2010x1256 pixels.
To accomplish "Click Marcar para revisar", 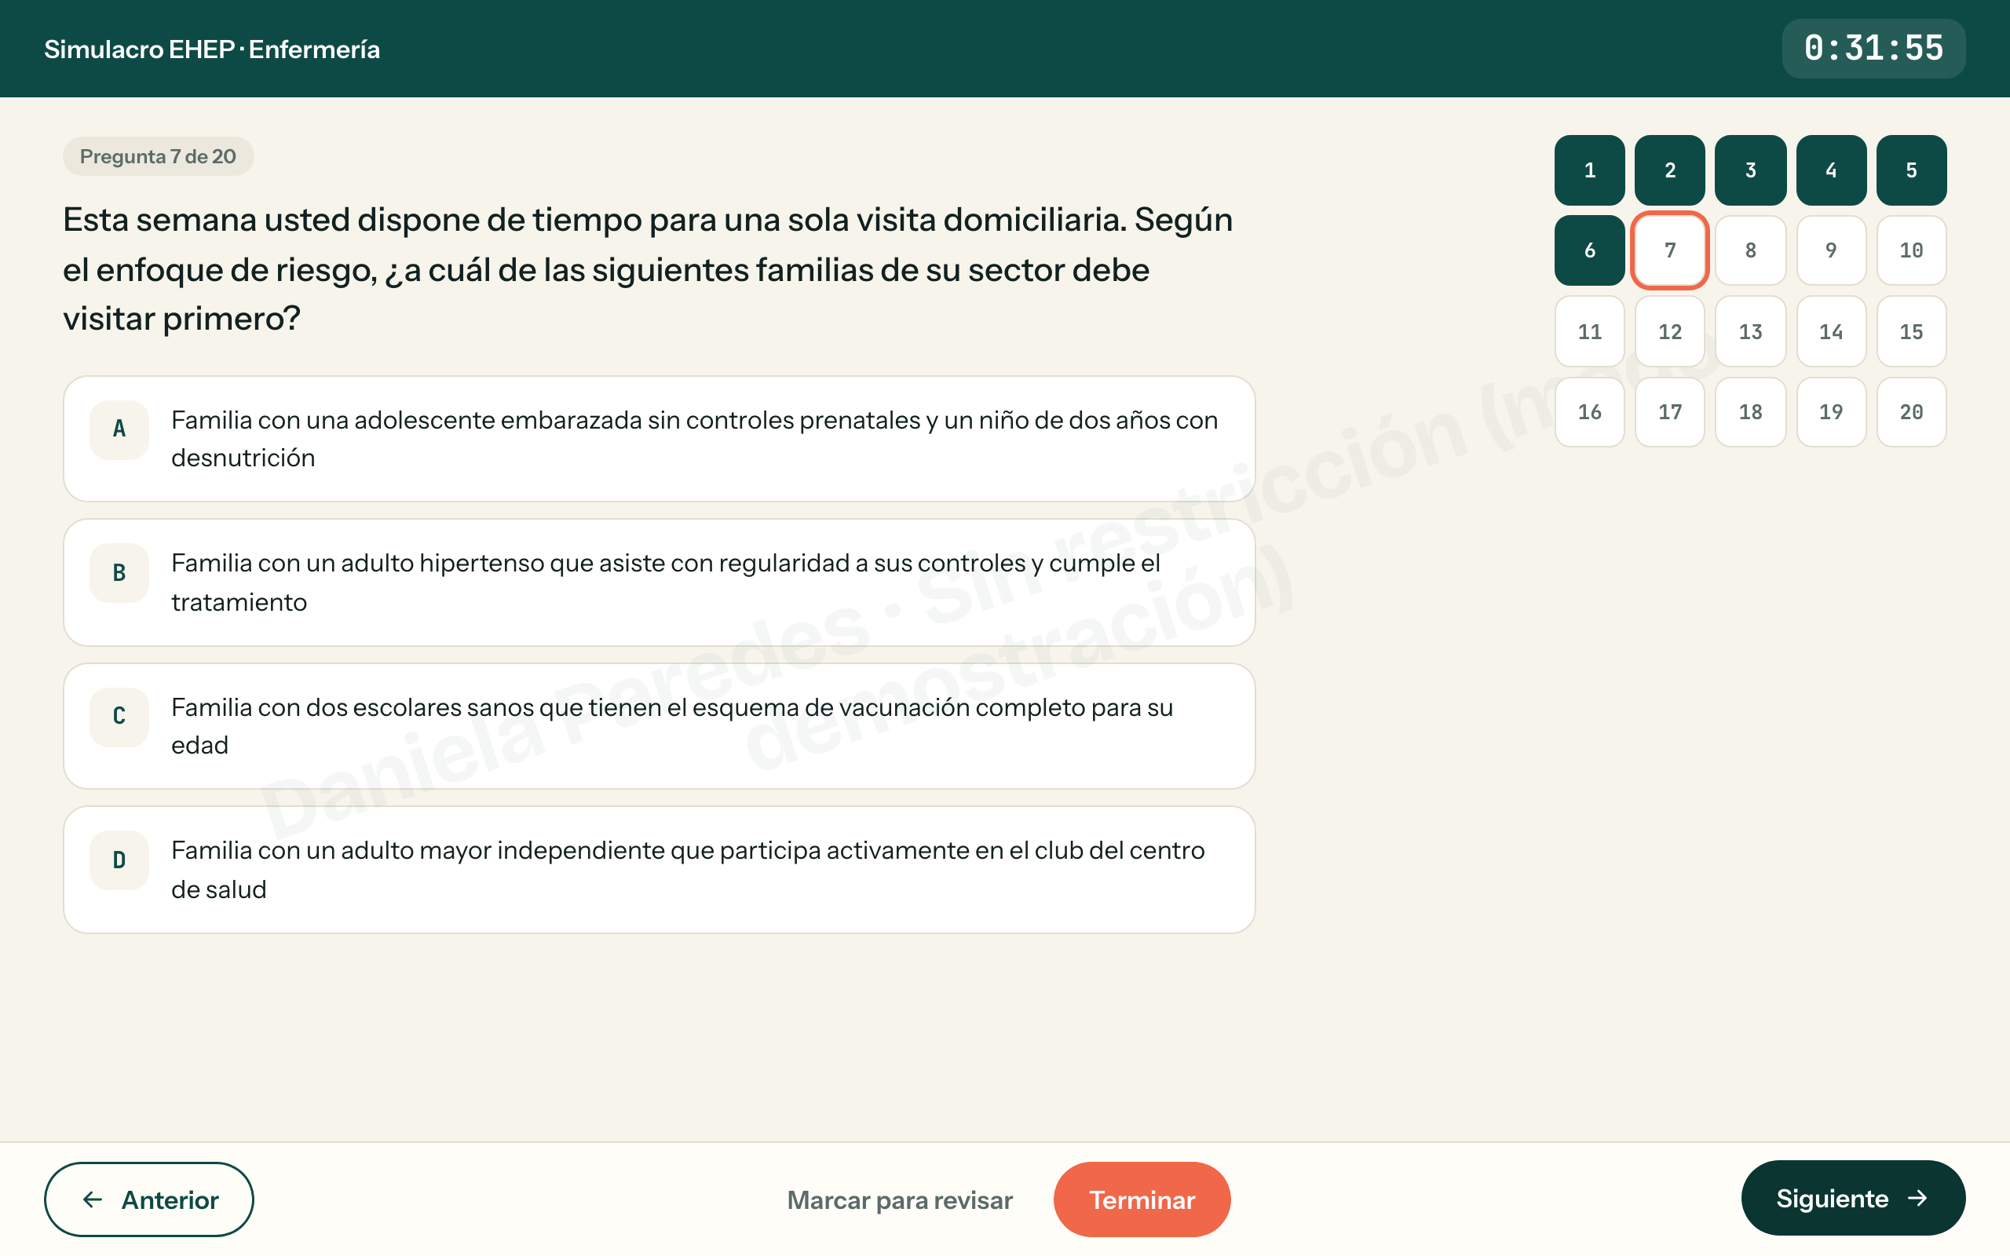I will (900, 1199).
